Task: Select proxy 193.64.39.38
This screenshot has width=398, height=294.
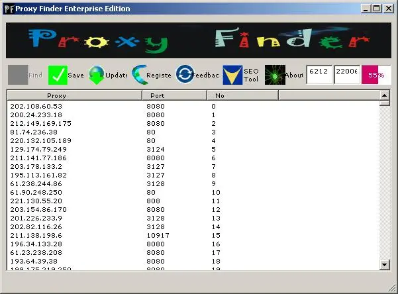Action: [34, 262]
